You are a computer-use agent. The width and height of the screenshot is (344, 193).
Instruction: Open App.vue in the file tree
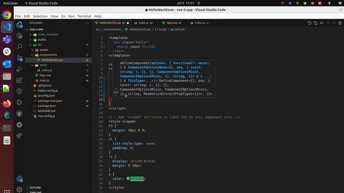58,75
